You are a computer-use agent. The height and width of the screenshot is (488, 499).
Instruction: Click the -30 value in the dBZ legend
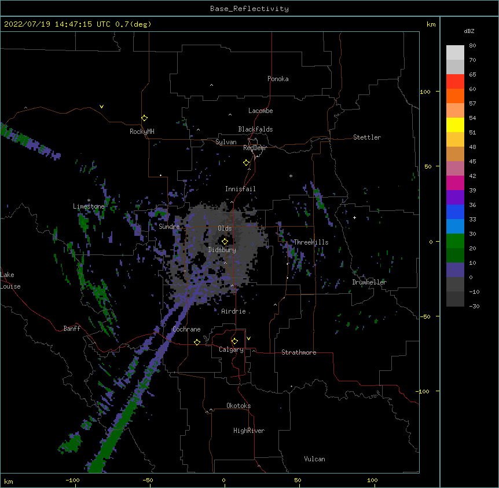point(474,306)
